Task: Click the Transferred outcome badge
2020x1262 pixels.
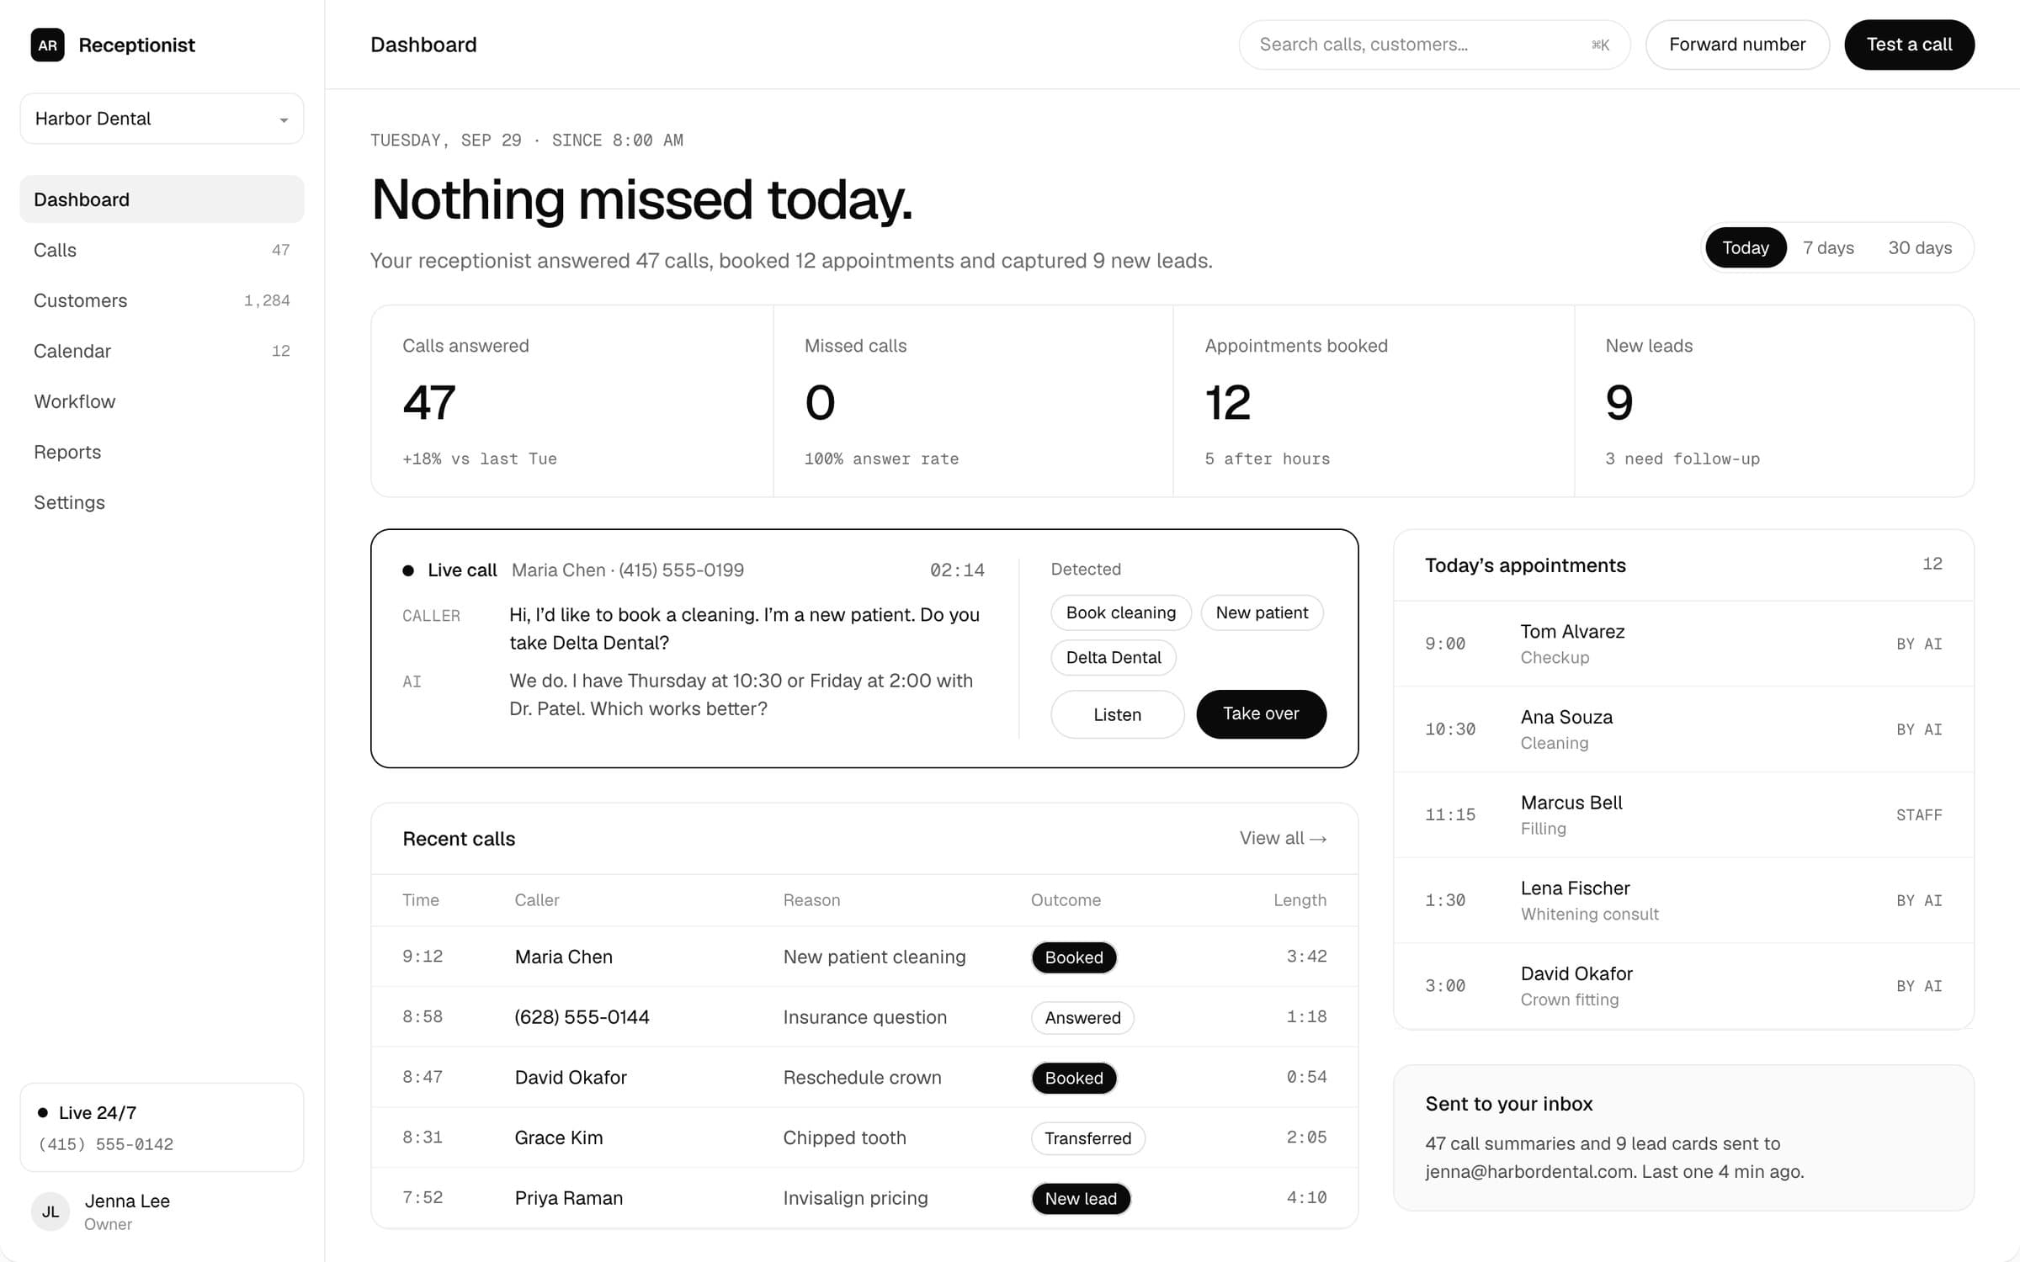Action: [x=1087, y=1138]
